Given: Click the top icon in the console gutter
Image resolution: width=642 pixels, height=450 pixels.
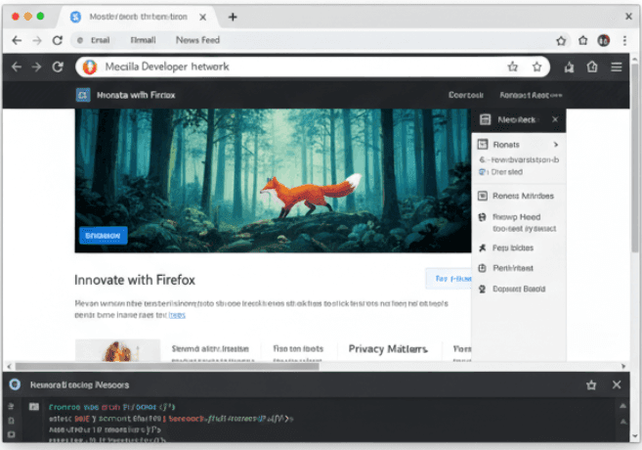Looking at the screenshot, I should (x=11, y=407).
